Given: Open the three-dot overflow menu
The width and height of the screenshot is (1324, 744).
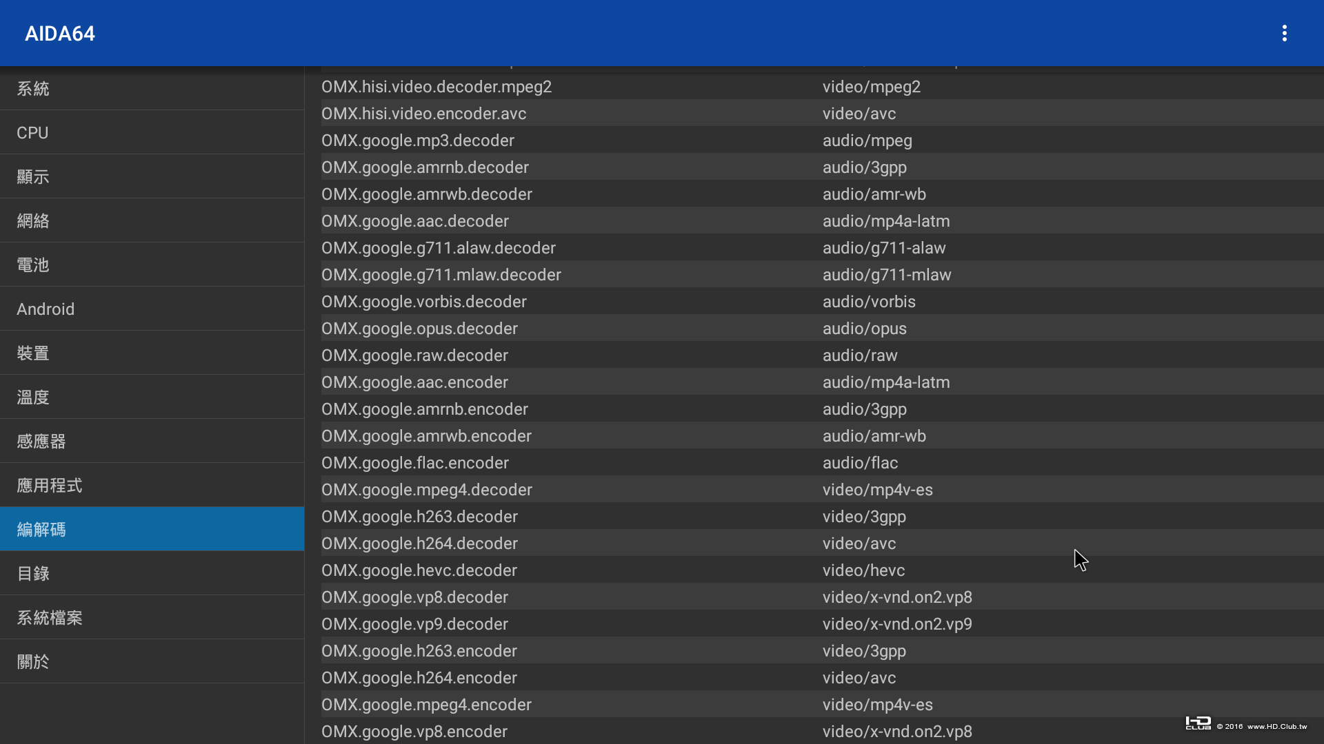Looking at the screenshot, I should pyautogui.click(x=1284, y=33).
